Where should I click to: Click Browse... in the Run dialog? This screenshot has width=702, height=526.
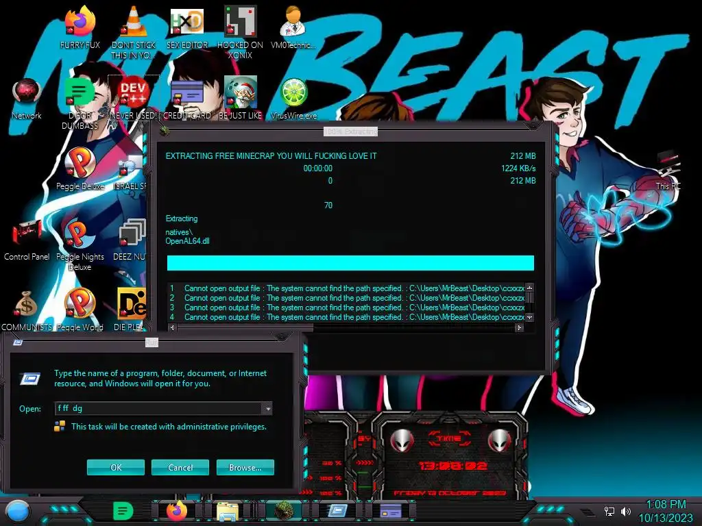(245, 467)
